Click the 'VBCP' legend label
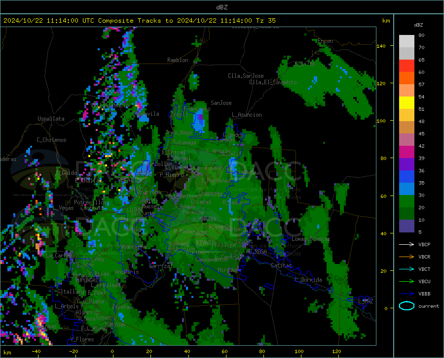The height and width of the screenshot is (358, 444). [424, 244]
